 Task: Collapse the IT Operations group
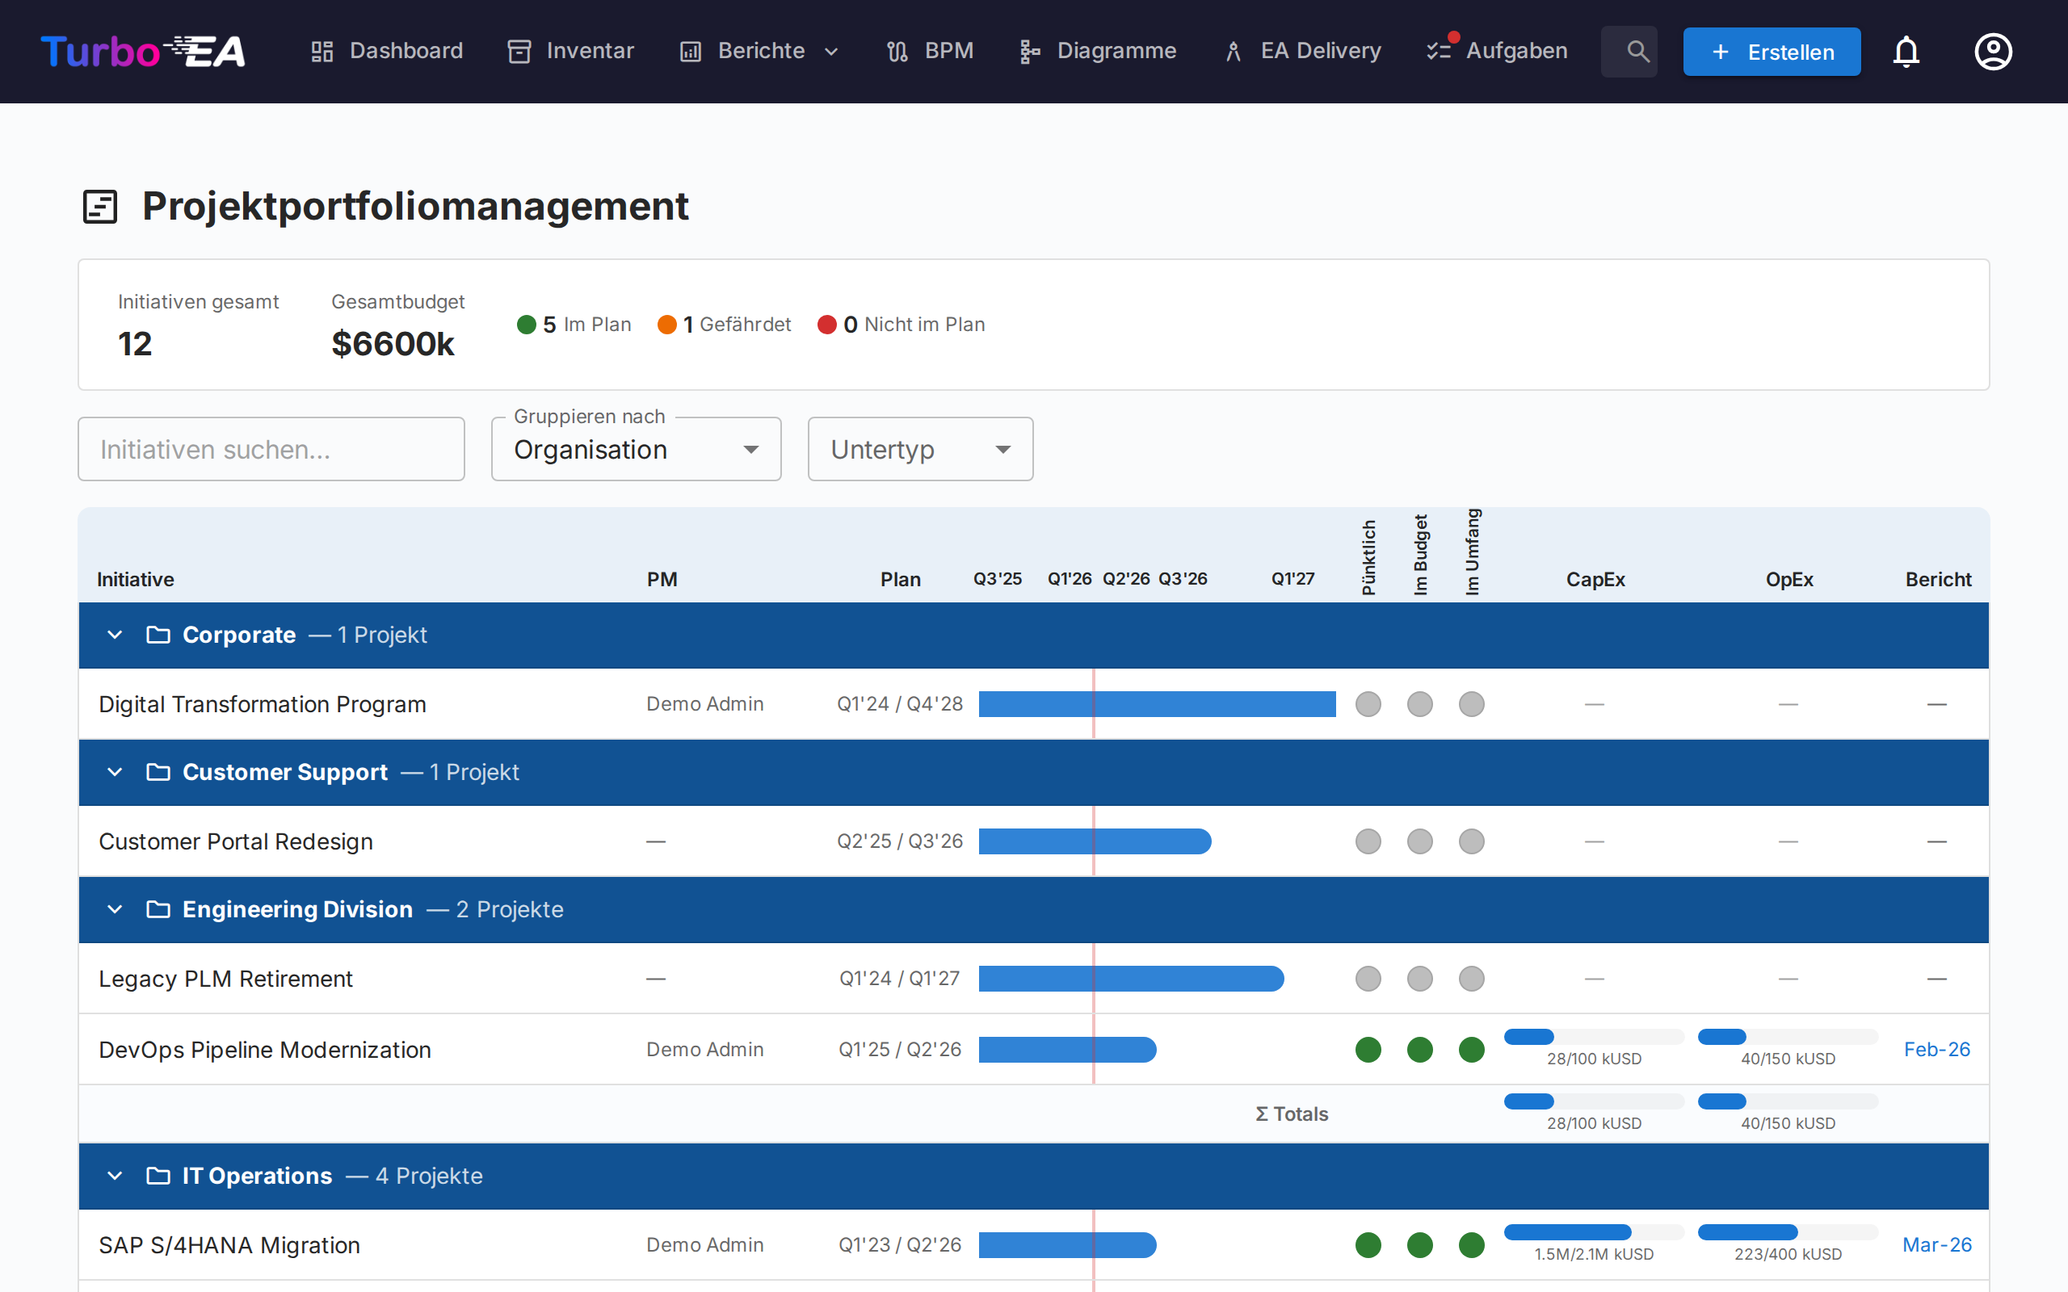pyautogui.click(x=115, y=1176)
